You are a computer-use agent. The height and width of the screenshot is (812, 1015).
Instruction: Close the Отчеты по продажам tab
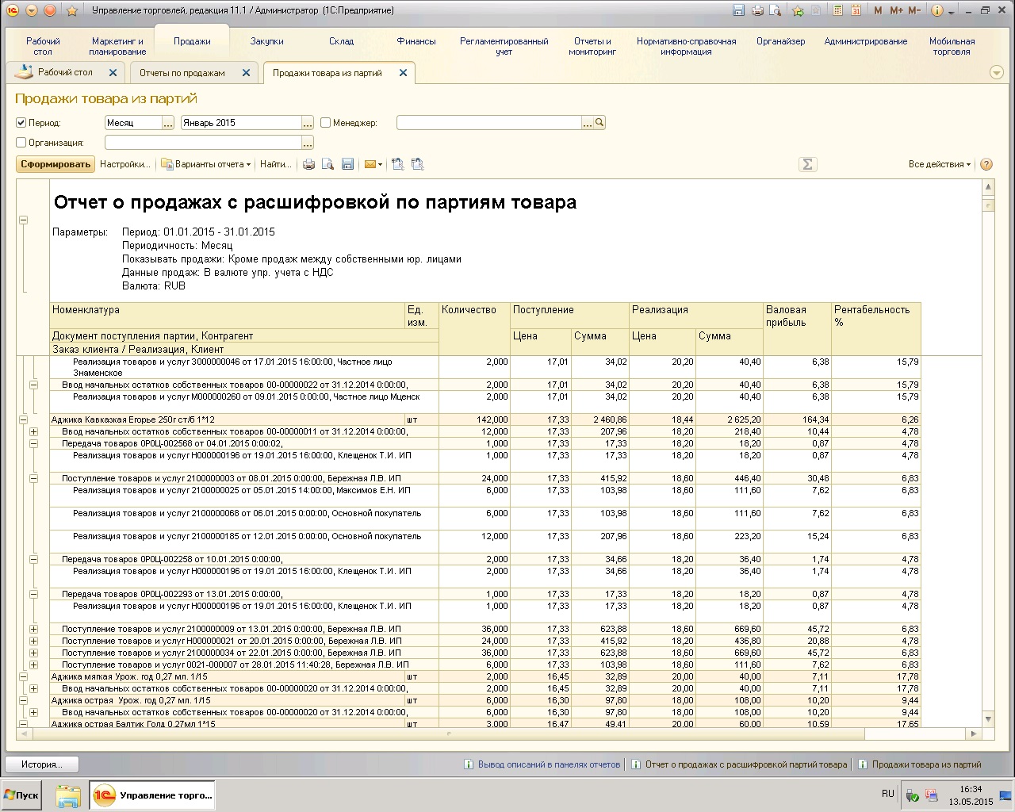246,72
